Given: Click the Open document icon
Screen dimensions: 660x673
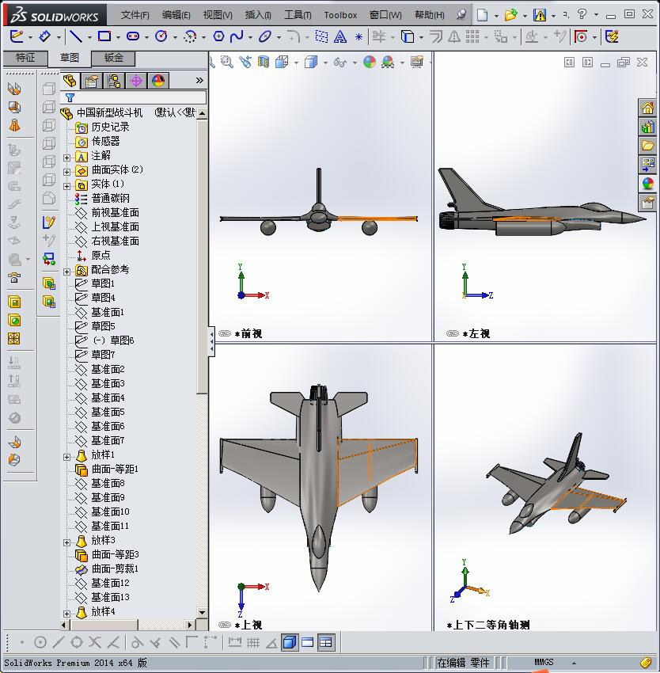Looking at the screenshot, I should (x=510, y=16).
